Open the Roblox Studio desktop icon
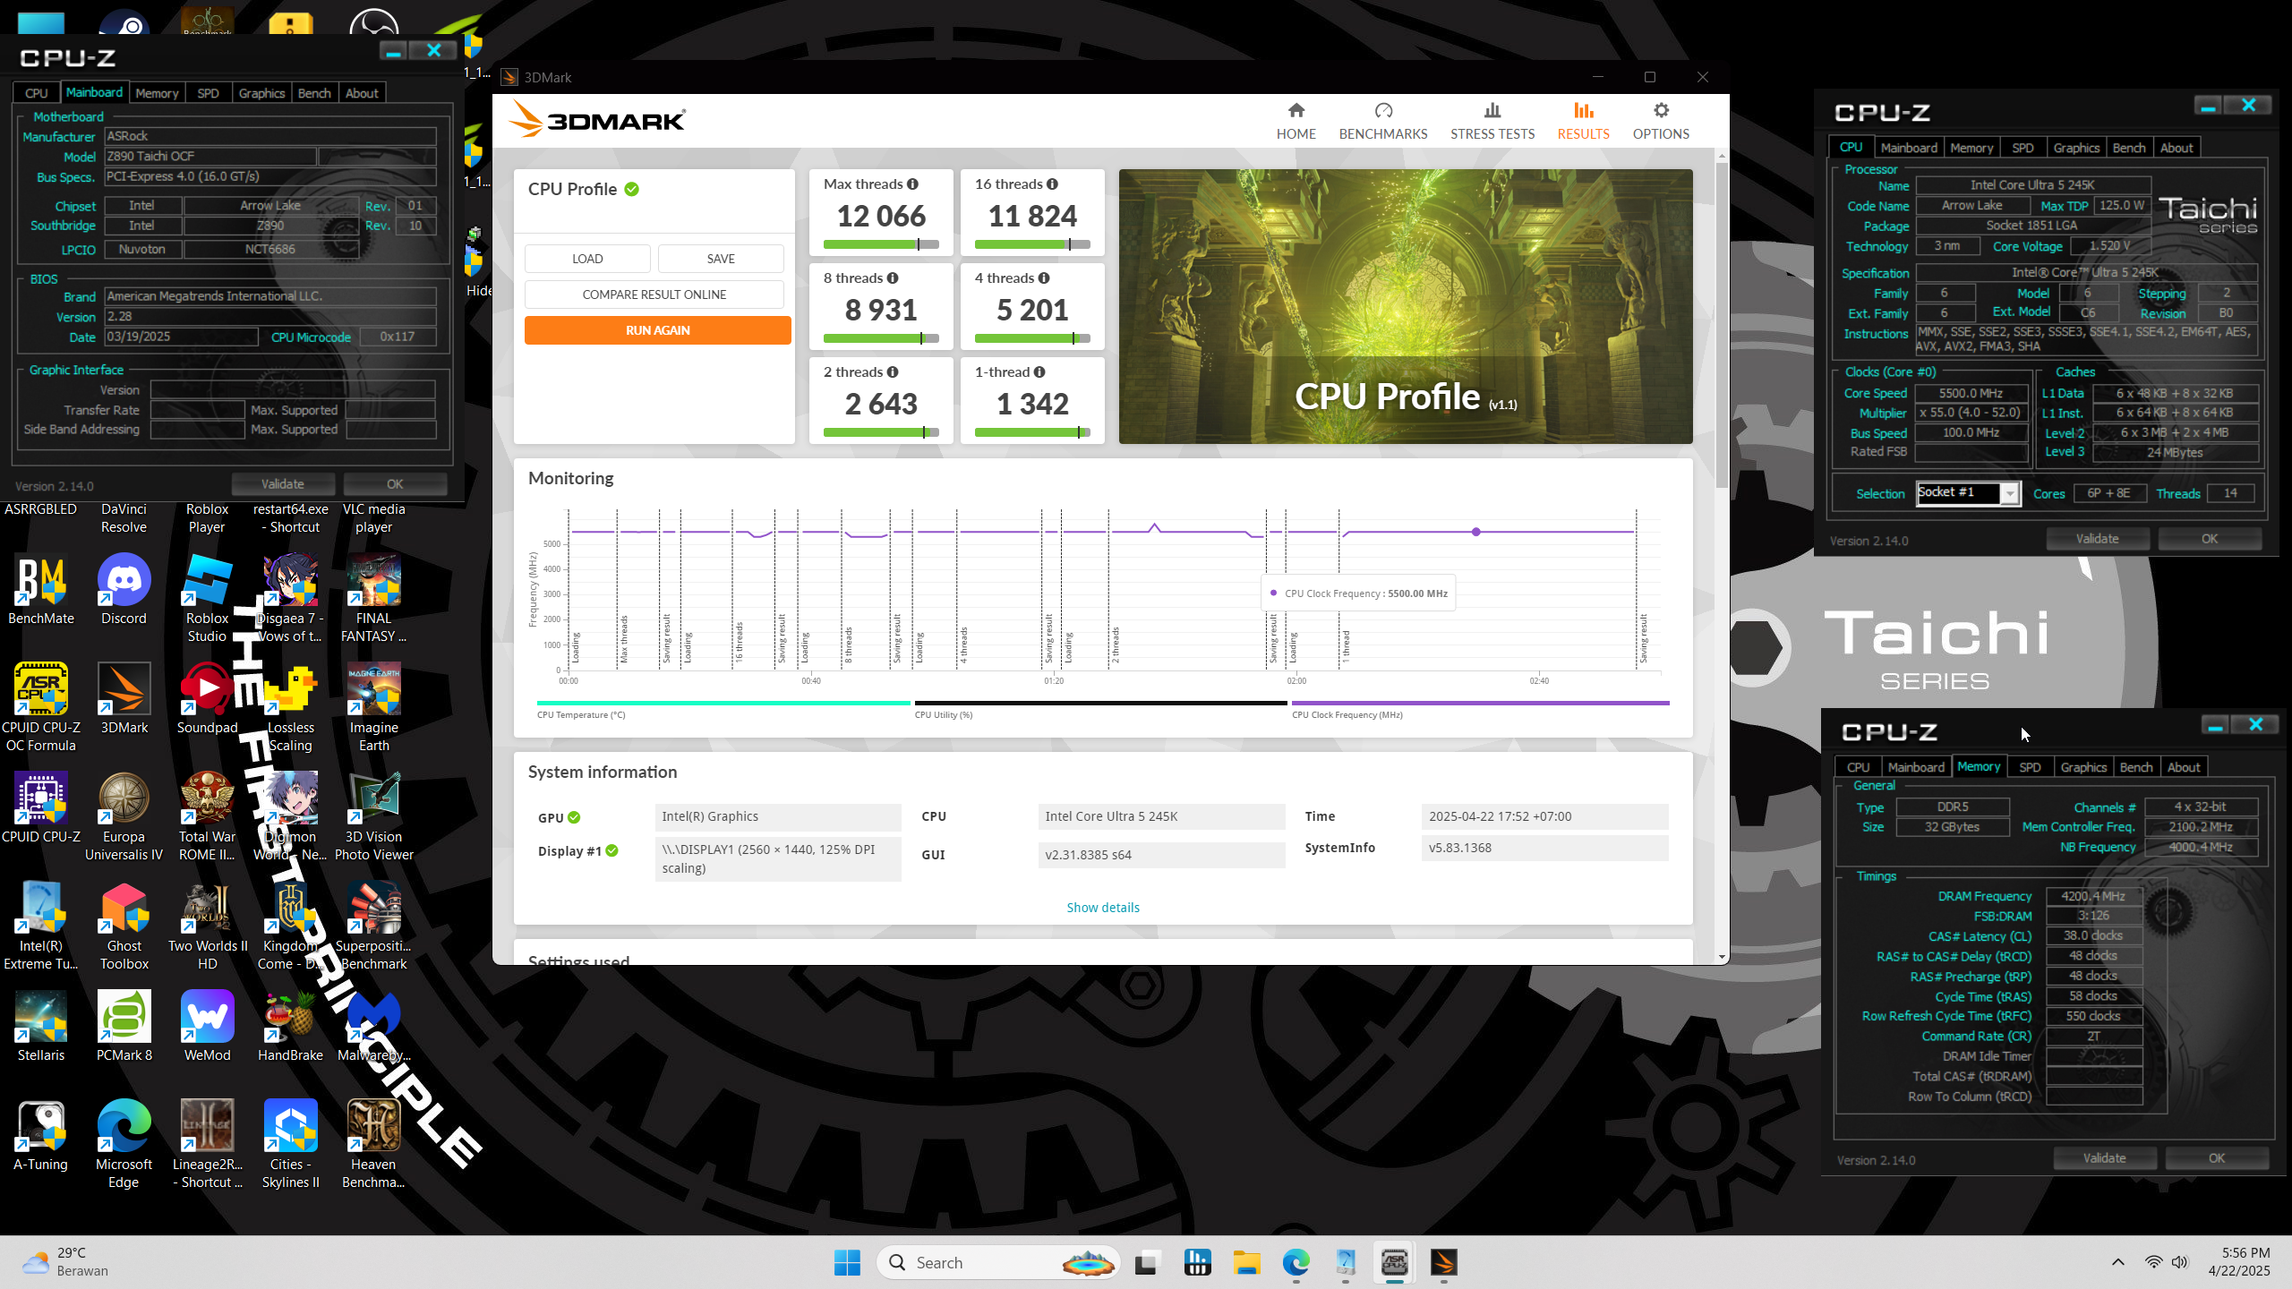 tap(207, 598)
